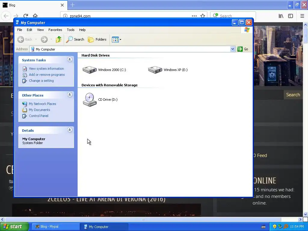Click taskbar clock 11:54 PM

[x=297, y=227]
